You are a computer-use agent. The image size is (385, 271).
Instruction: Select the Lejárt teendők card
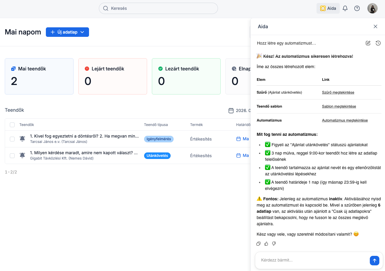[x=113, y=76]
